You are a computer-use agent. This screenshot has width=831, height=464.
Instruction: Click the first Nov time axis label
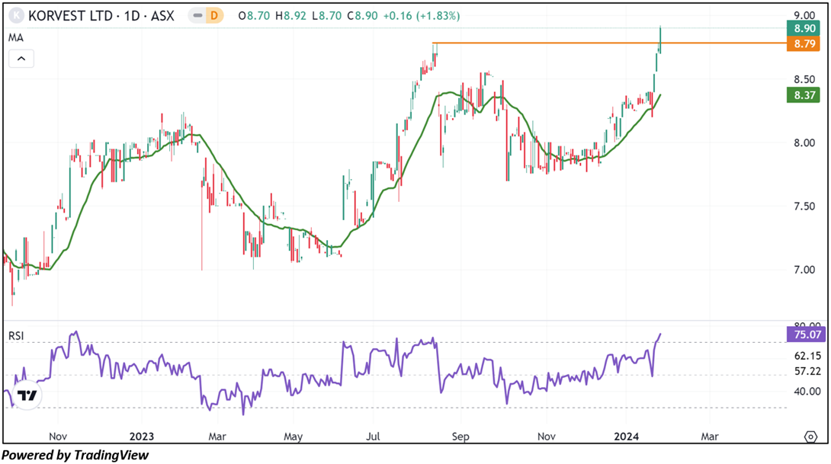[57, 437]
